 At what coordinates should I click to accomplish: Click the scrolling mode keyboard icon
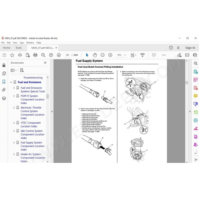[142, 55]
